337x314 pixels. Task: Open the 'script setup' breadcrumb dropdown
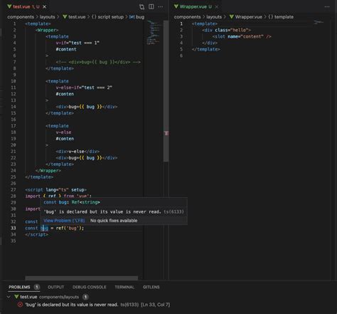tap(107, 17)
